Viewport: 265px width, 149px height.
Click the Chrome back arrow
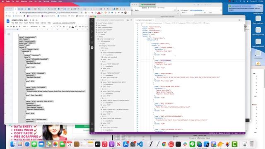(7, 13)
